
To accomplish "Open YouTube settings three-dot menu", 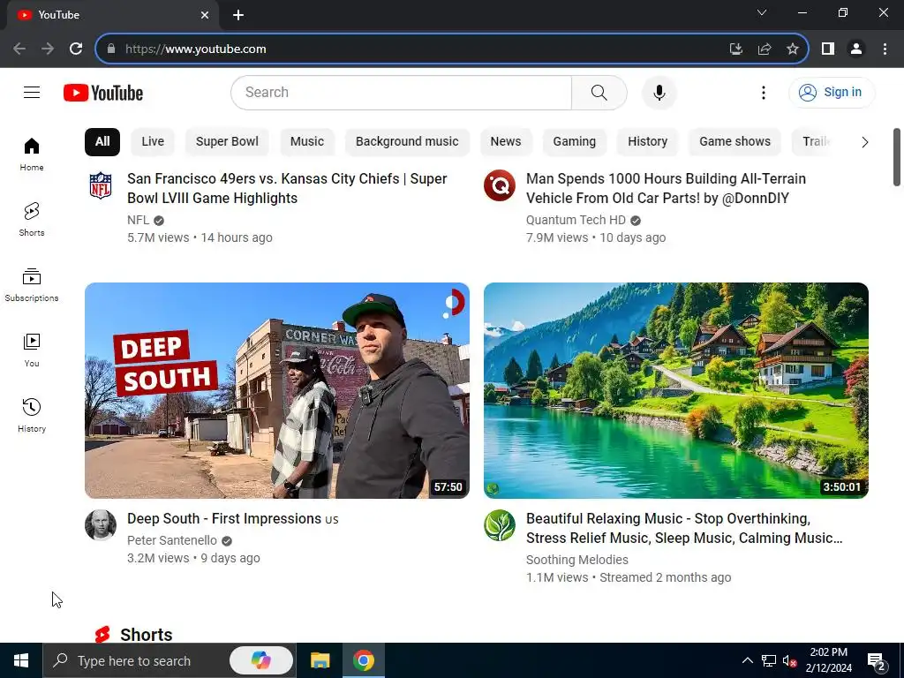I will tap(764, 92).
